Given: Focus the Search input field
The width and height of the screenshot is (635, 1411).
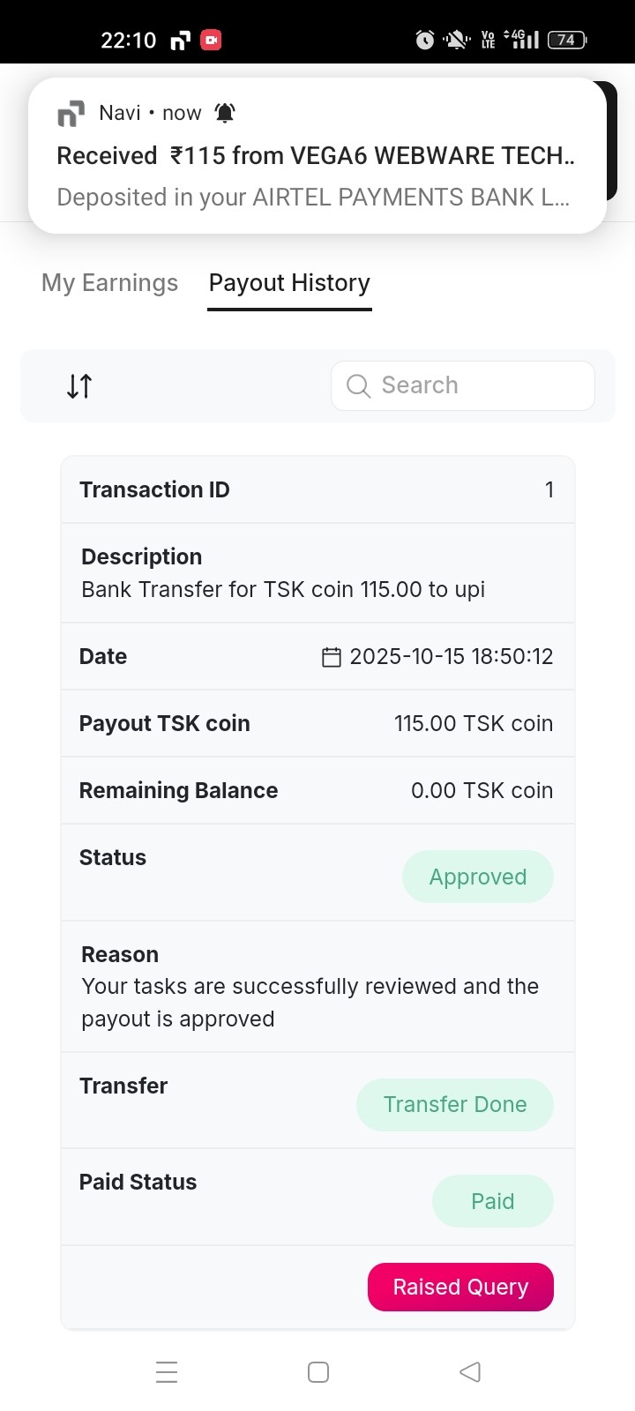Looking at the screenshot, I should (476, 386).
